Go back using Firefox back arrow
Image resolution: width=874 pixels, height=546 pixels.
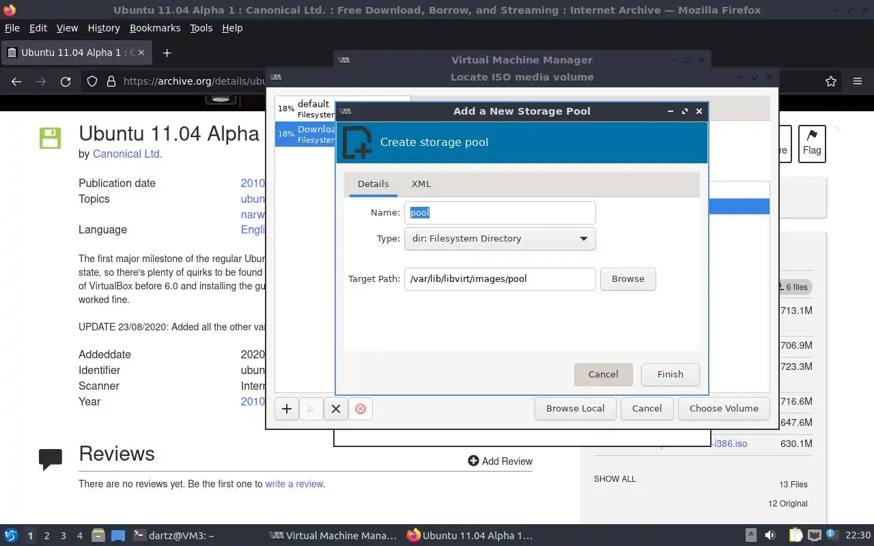click(16, 81)
